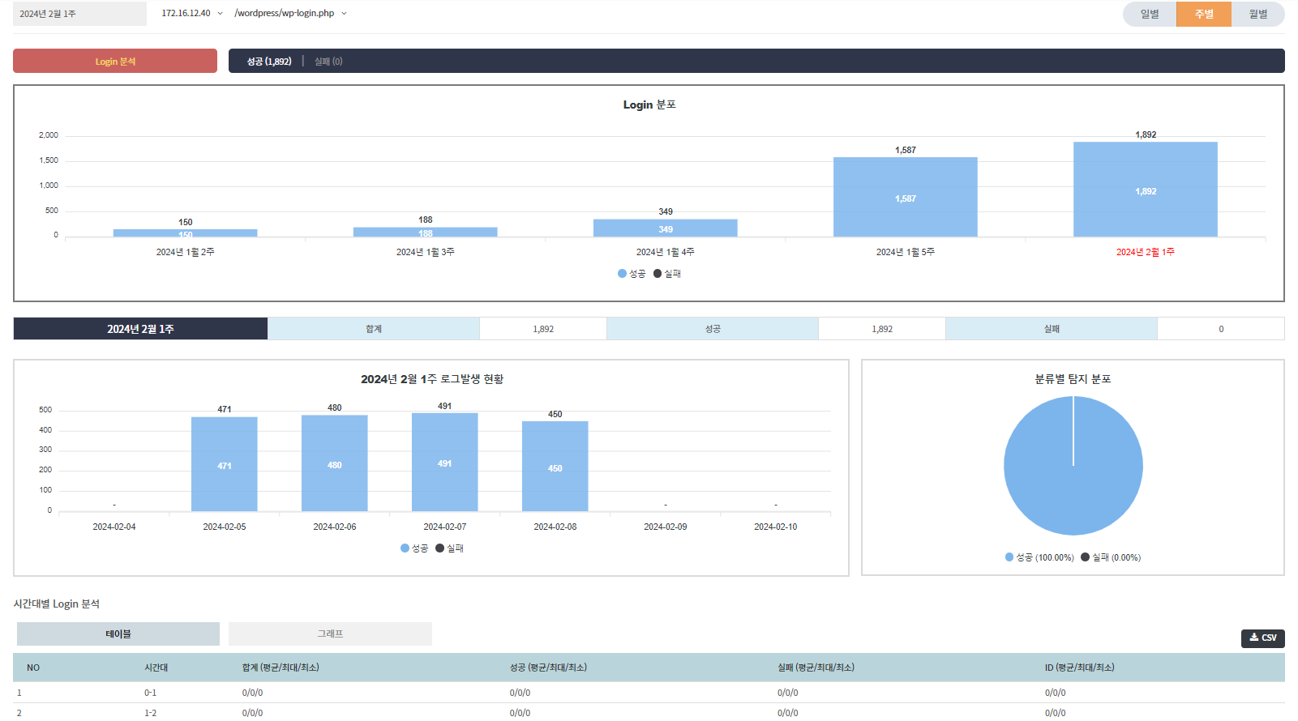Screen dimensions: 1298x721
Task: Switch to 월별 monthly view
Action: pyautogui.click(x=1257, y=15)
